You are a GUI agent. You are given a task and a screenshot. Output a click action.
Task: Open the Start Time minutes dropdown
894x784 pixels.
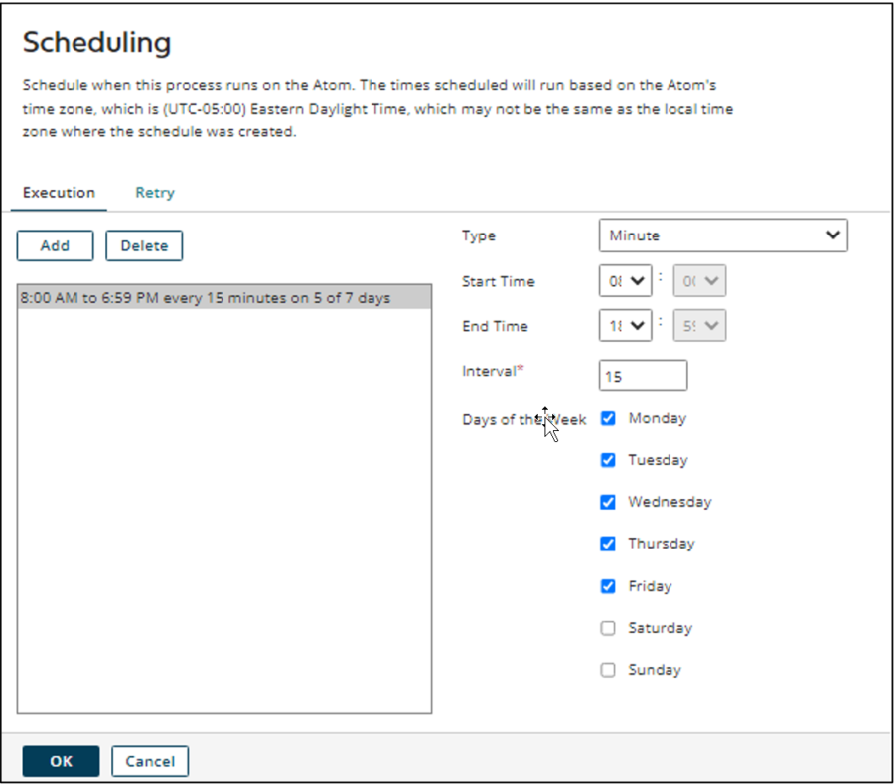[699, 281]
